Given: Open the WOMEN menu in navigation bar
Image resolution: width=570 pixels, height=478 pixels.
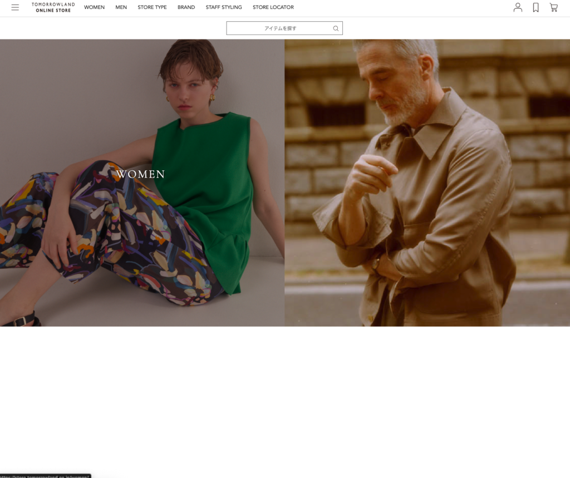Looking at the screenshot, I should point(94,7).
